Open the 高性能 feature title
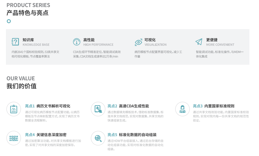Viewport: 259px width, 156px height. 89,40
